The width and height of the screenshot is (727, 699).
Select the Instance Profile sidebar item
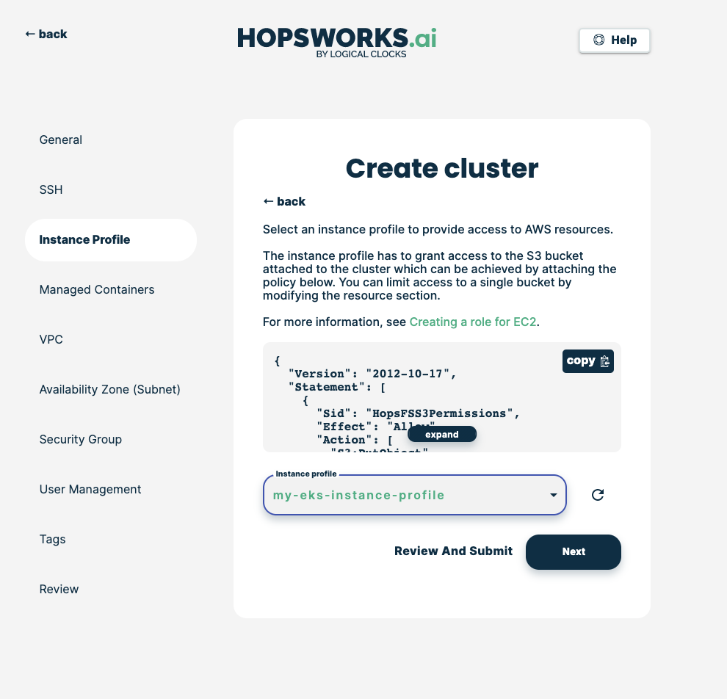(x=84, y=239)
